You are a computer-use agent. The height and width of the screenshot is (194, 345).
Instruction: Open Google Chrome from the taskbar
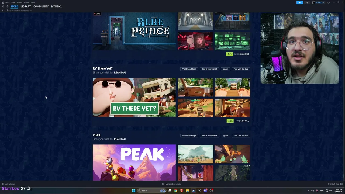click(x=176, y=190)
